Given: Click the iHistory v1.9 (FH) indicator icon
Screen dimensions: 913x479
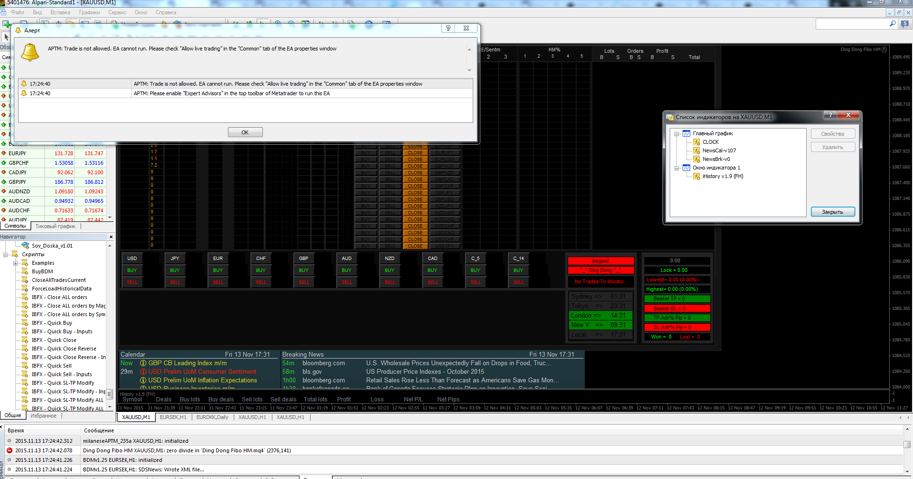Looking at the screenshot, I should tap(696, 176).
